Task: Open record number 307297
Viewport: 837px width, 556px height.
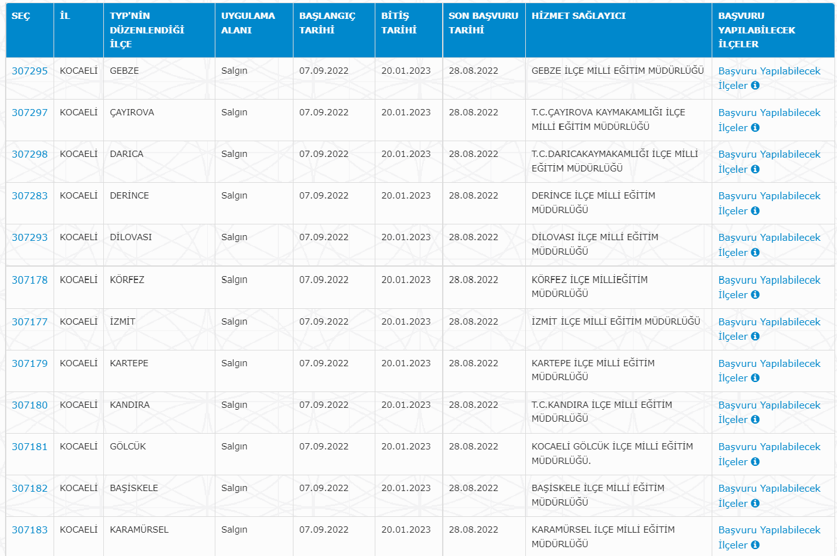Action: click(x=30, y=113)
